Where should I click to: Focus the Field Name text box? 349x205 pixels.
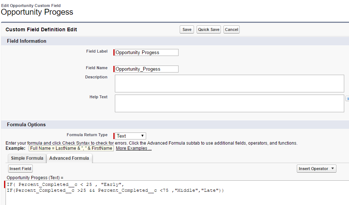click(x=147, y=69)
